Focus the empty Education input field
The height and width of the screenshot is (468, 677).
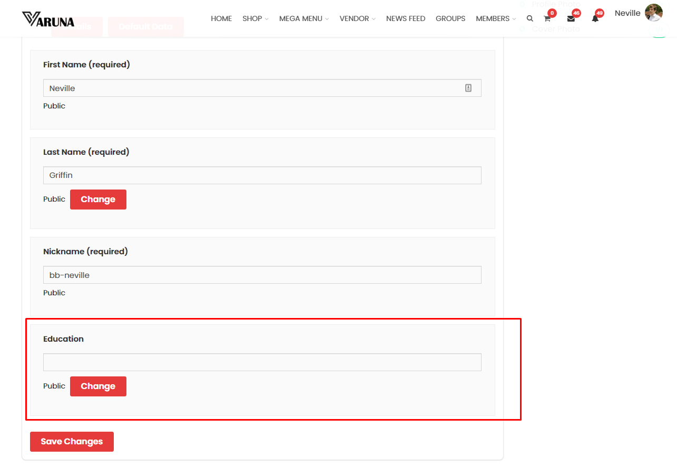coord(262,362)
